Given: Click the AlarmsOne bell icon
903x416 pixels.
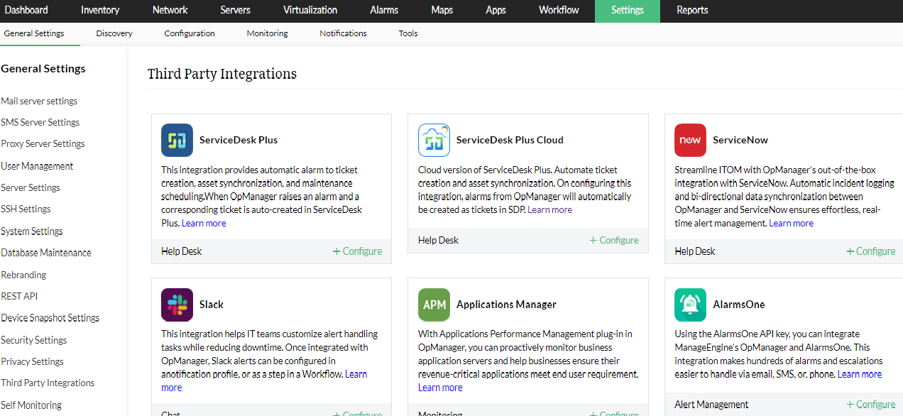Looking at the screenshot, I should point(690,305).
